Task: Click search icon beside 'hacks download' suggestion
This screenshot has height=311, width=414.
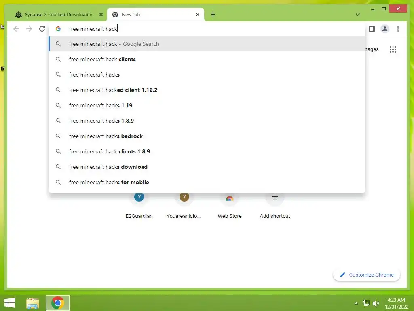Action: 58,167
